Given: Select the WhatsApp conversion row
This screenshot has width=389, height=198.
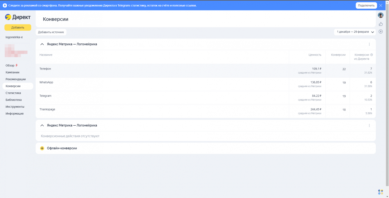Looking at the screenshot, I should coord(206,84).
